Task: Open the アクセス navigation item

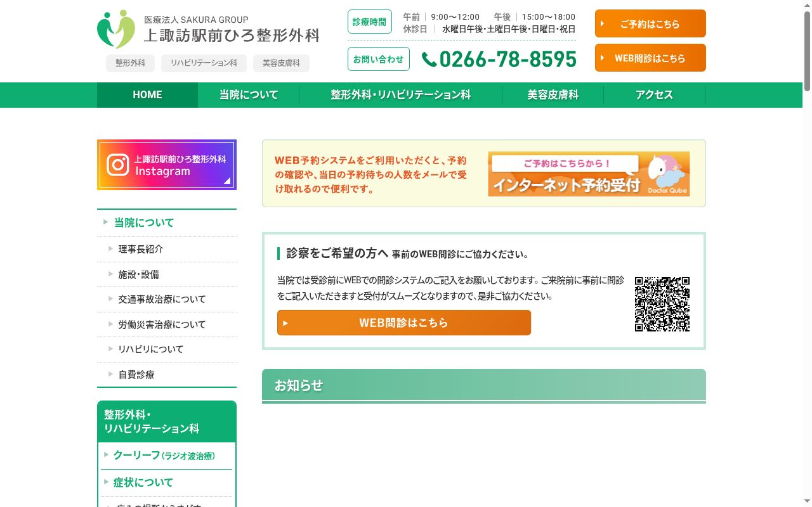Action: pyautogui.click(x=655, y=95)
